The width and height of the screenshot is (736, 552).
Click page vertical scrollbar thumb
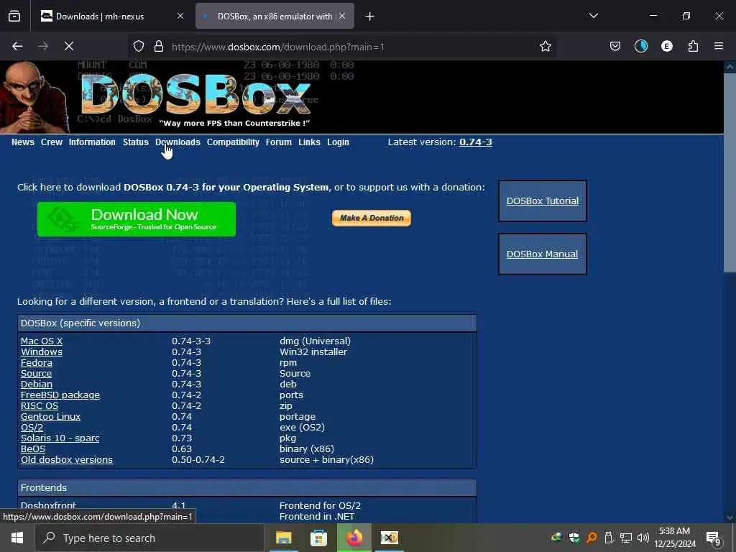[730, 172]
